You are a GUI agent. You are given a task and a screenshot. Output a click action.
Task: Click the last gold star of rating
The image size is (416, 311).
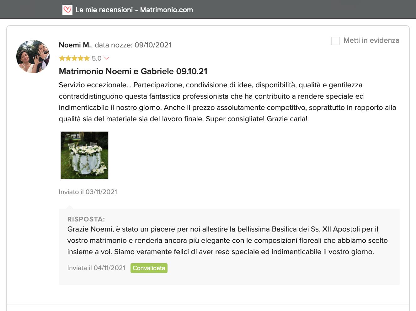pyautogui.click(x=87, y=58)
